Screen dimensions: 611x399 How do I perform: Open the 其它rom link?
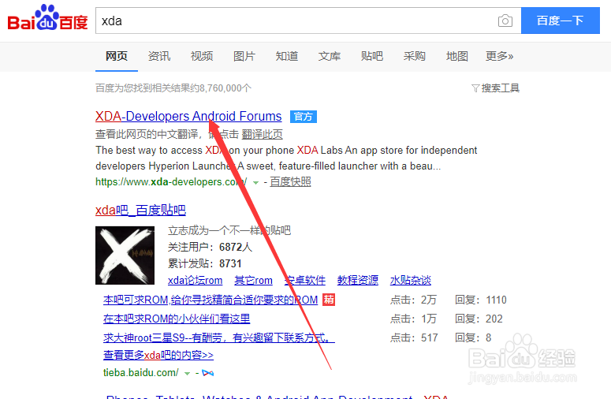point(253,280)
